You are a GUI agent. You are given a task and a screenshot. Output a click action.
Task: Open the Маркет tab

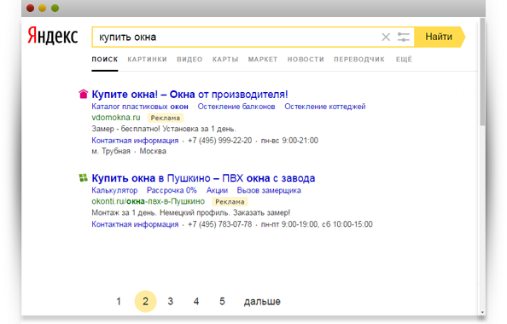pyautogui.click(x=263, y=60)
